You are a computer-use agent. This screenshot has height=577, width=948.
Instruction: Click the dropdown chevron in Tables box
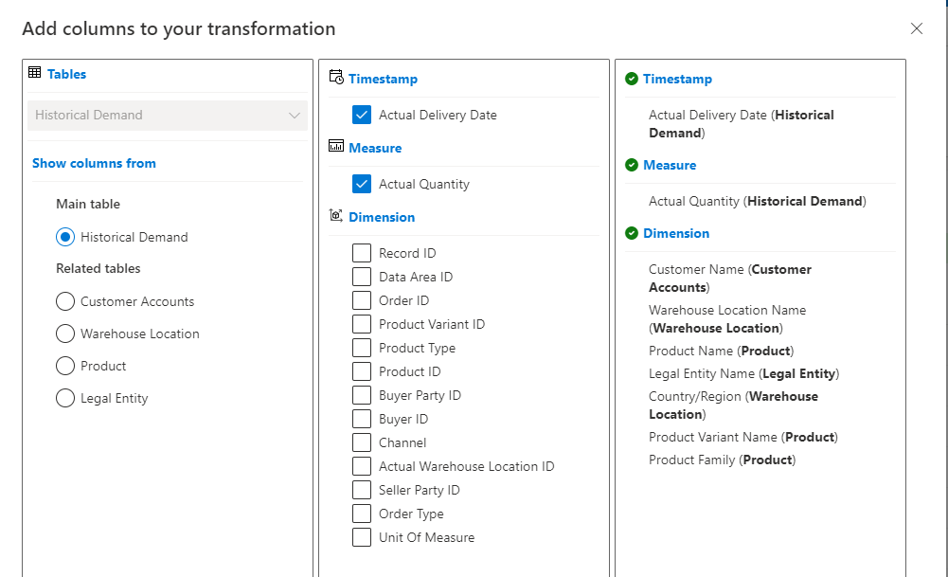pyautogui.click(x=294, y=116)
